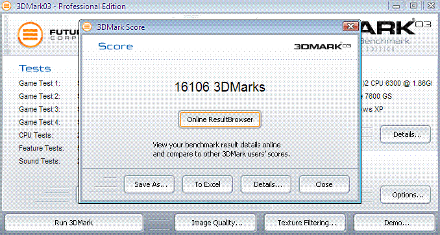Viewport: 440px width, 235px height.
Task: Click the Save As... button
Action: 149,184
